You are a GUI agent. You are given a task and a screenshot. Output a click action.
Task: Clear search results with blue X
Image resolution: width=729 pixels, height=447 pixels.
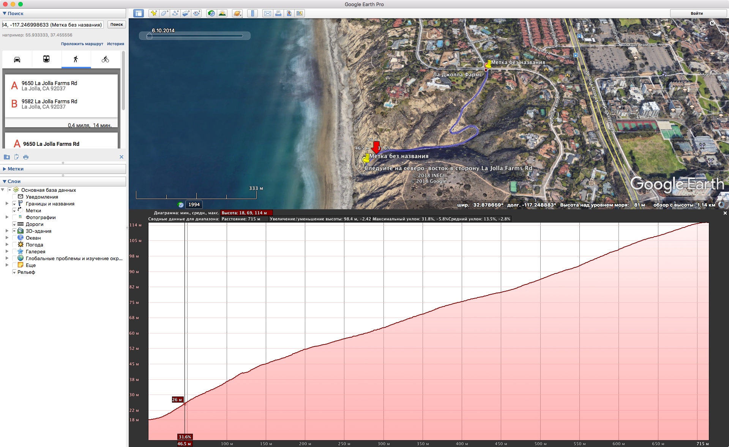121,157
